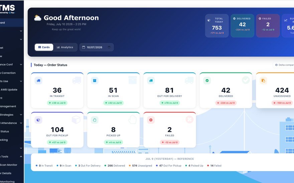Click the '+78 vs Jul 9' badge
294x183 pixels.
[170, 103]
